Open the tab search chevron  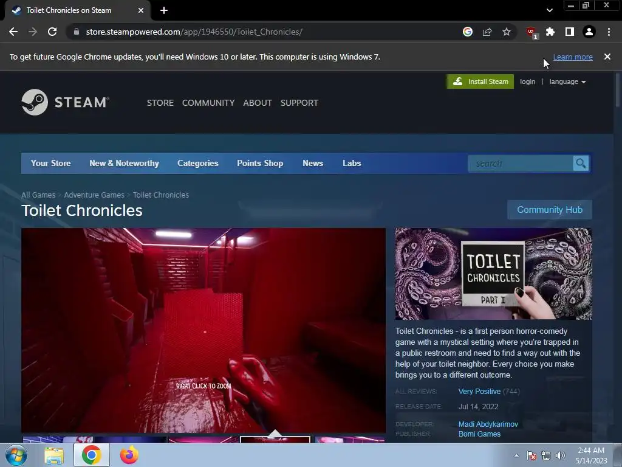[x=549, y=10]
